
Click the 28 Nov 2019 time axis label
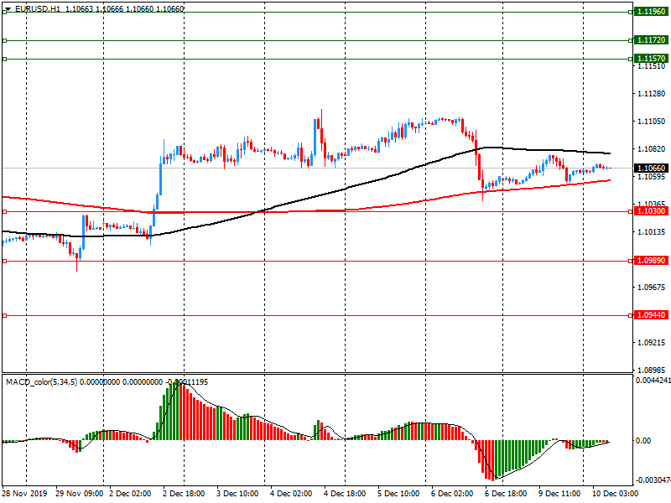coord(24,493)
